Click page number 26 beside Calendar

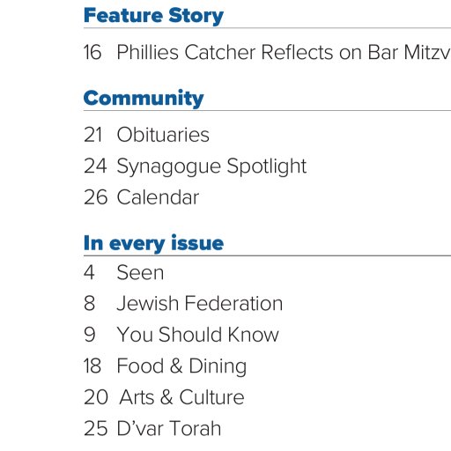95,197
